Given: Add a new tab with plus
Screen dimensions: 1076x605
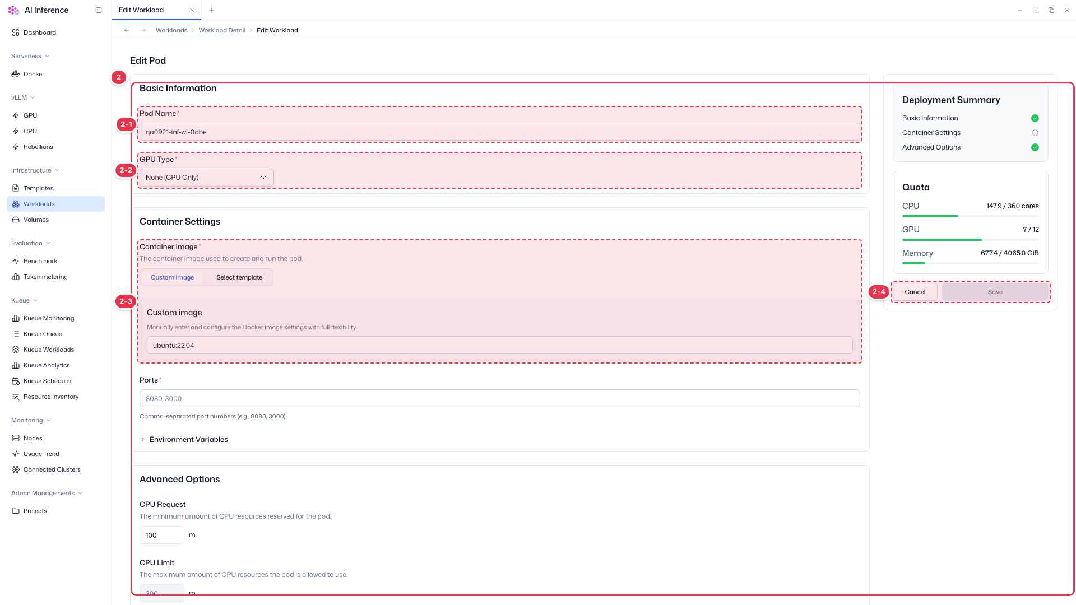Looking at the screenshot, I should click(212, 10).
